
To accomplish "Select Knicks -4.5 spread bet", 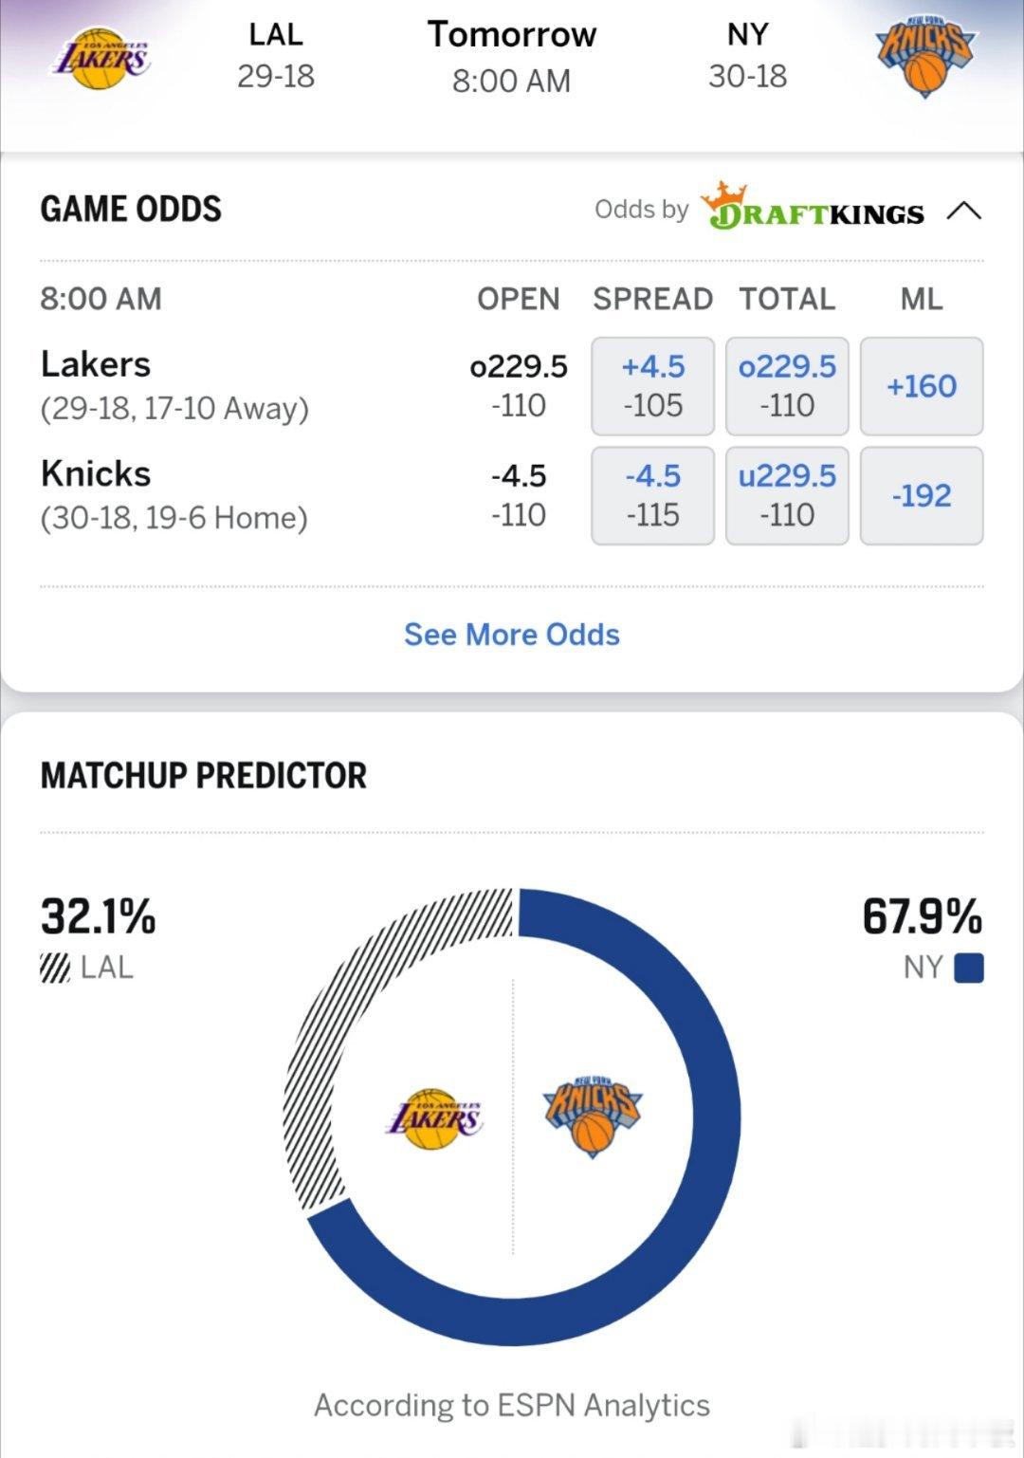I will (x=652, y=495).
